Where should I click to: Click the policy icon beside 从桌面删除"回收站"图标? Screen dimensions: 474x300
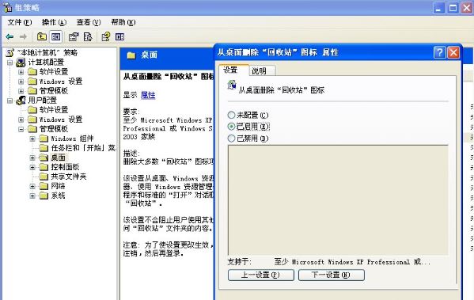click(232, 85)
